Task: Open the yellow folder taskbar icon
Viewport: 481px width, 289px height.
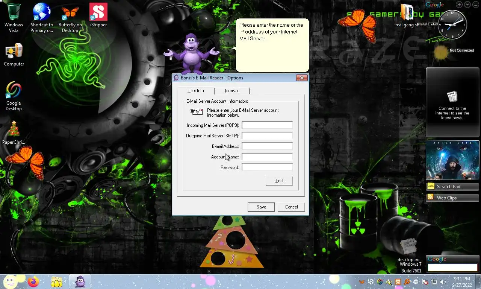Action: pos(57,282)
